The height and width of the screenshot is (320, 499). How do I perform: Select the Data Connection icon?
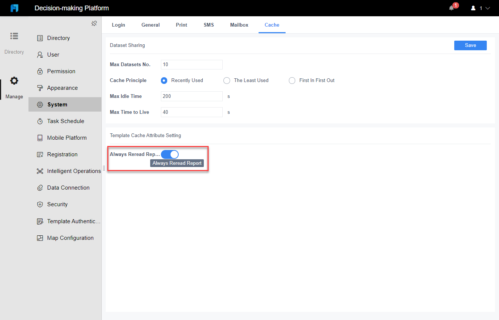[x=40, y=187]
